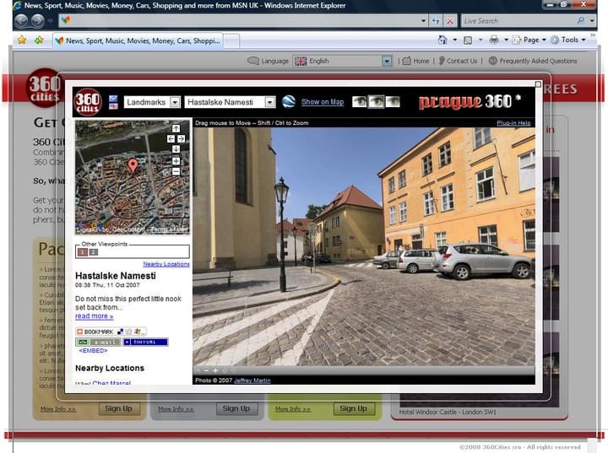Select the middle eye view-mode icon
Viewport: 608px width, 453px height.
(x=376, y=102)
